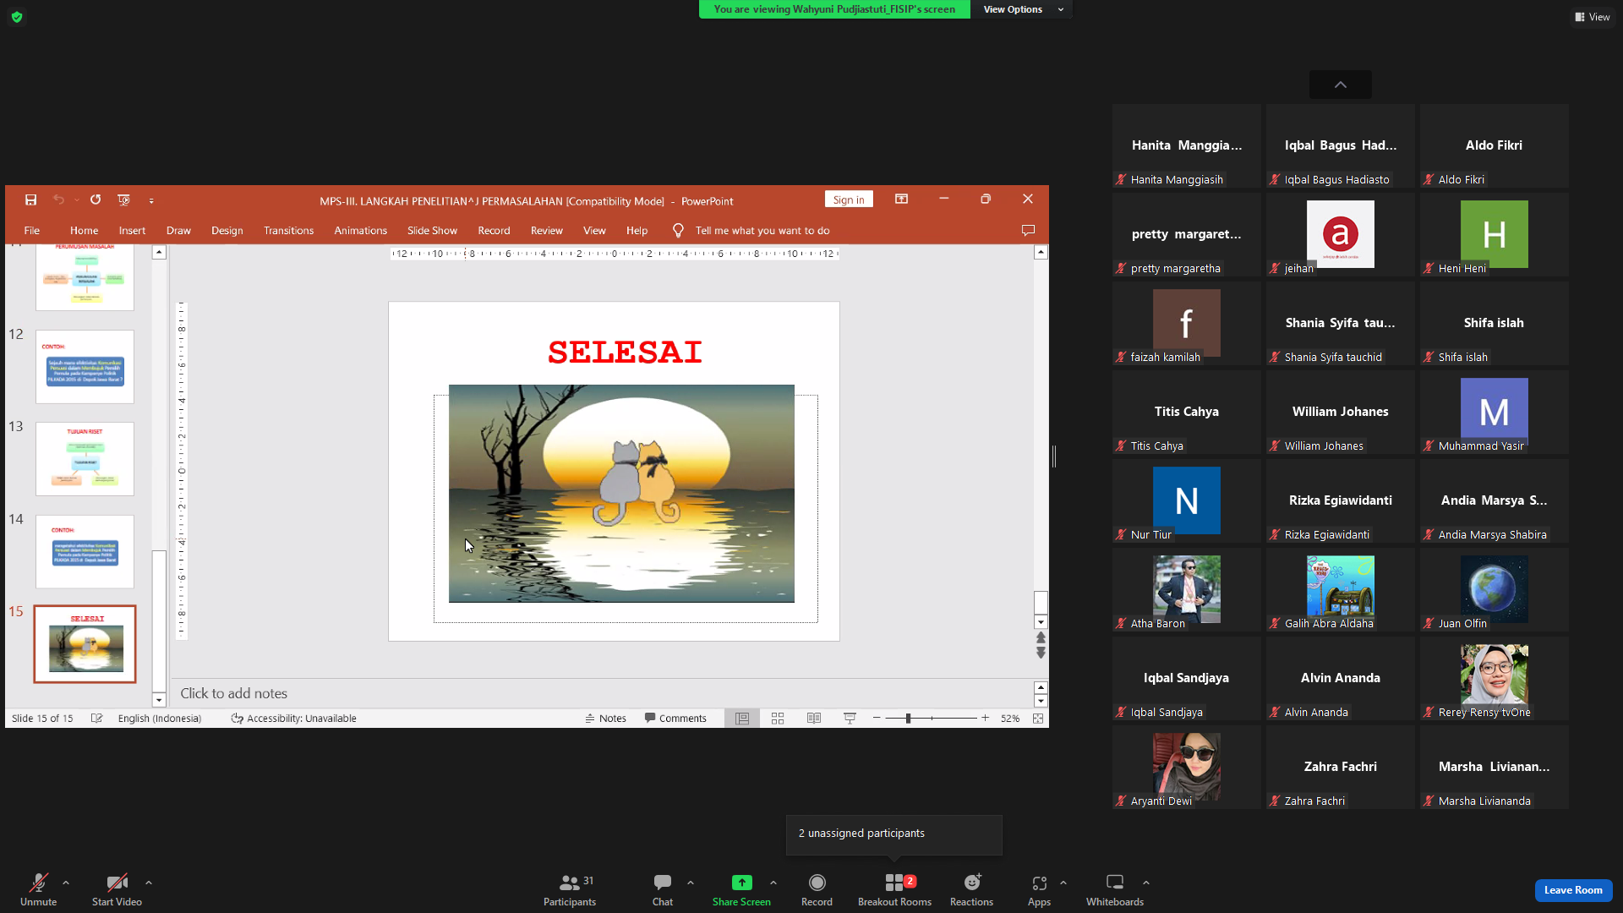Click Accessibility: Unavailable status
Image resolution: width=1623 pixels, height=913 pixels.
(293, 718)
